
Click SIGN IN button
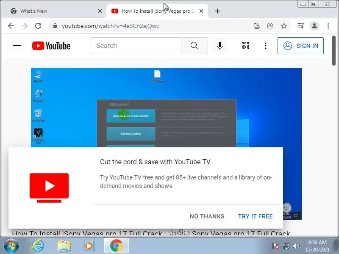coord(300,46)
